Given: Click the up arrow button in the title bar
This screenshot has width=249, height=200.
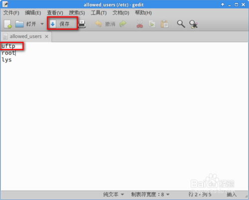Looking at the screenshot, I should pos(223,4).
